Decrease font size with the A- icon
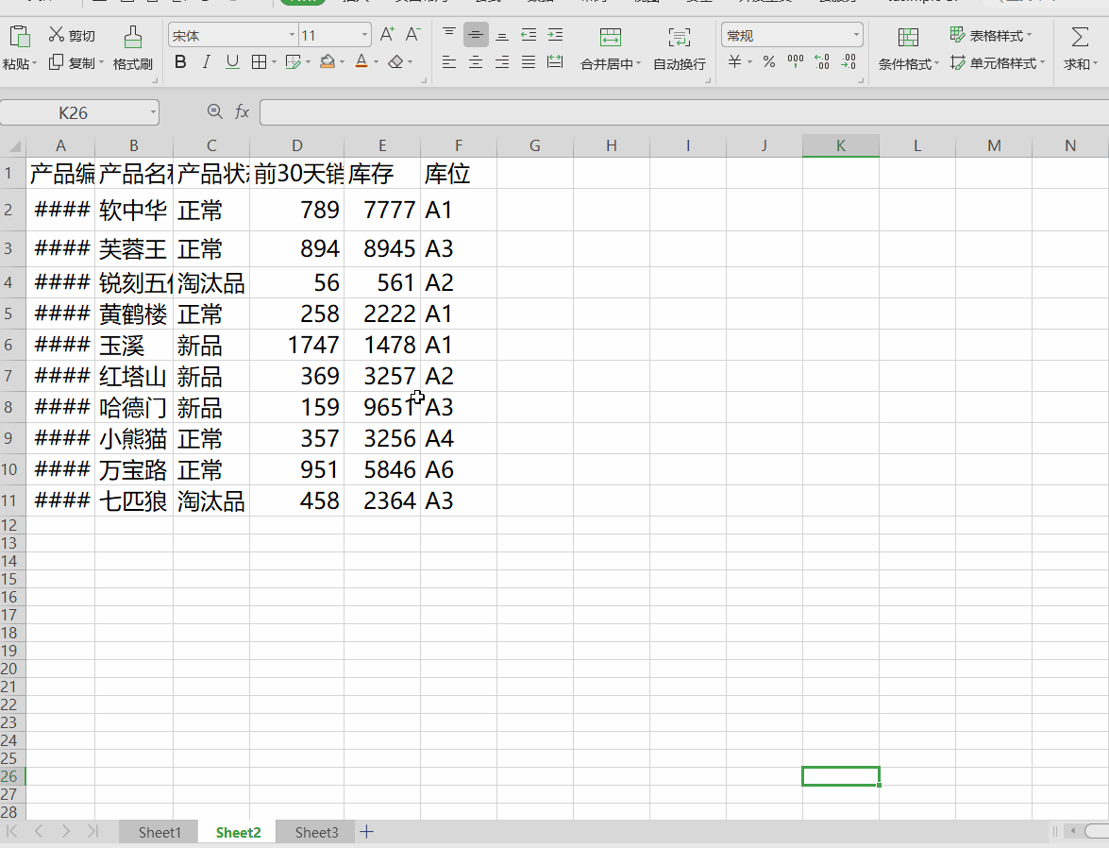The height and width of the screenshot is (848, 1109). (x=413, y=35)
